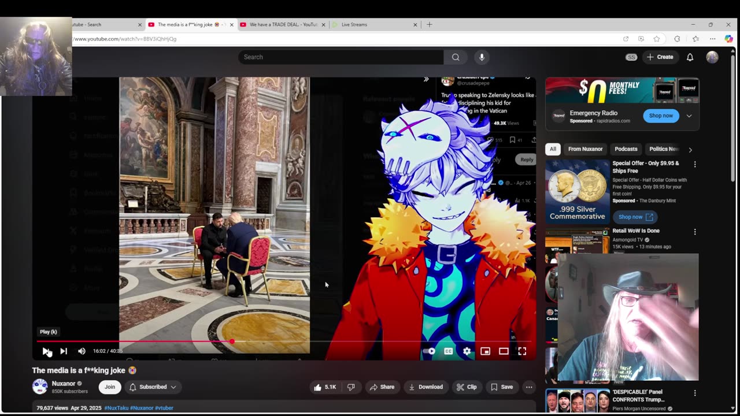Show more filter chips arrow

tap(690, 150)
